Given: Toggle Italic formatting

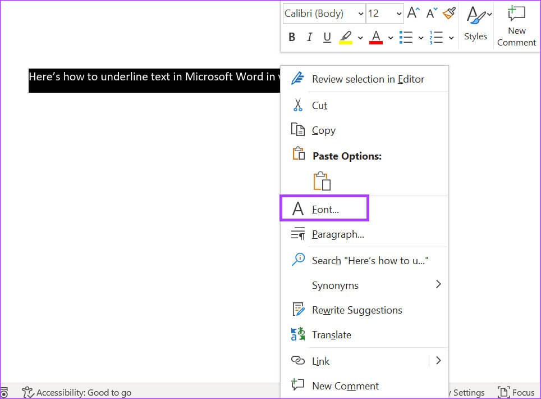Looking at the screenshot, I should click(x=309, y=38).
